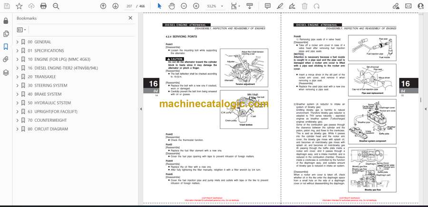Expand the 00 GENERAL bookmark

[18, 42]
